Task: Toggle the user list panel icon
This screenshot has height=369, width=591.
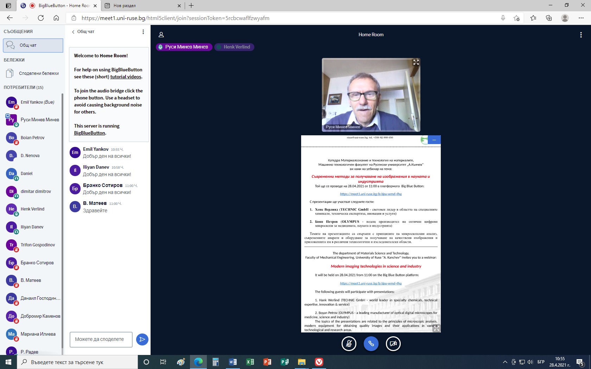Action: pos(161,35)
